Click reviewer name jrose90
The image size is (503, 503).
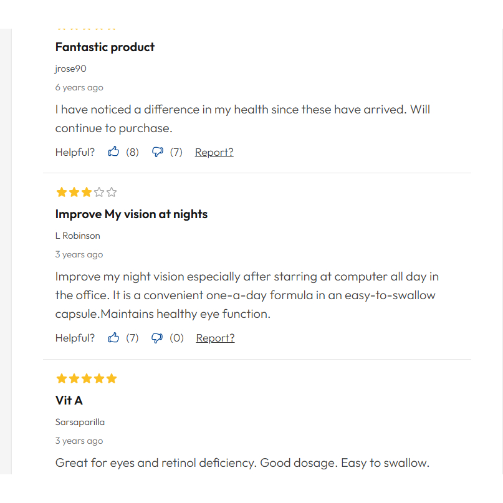[70, 69]
